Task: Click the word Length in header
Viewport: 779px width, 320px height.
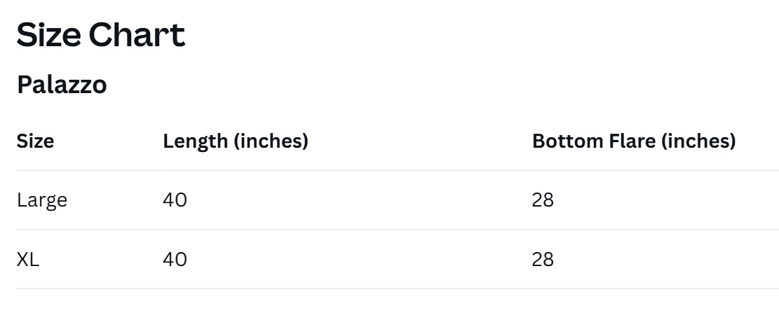Action: [195, 141]
